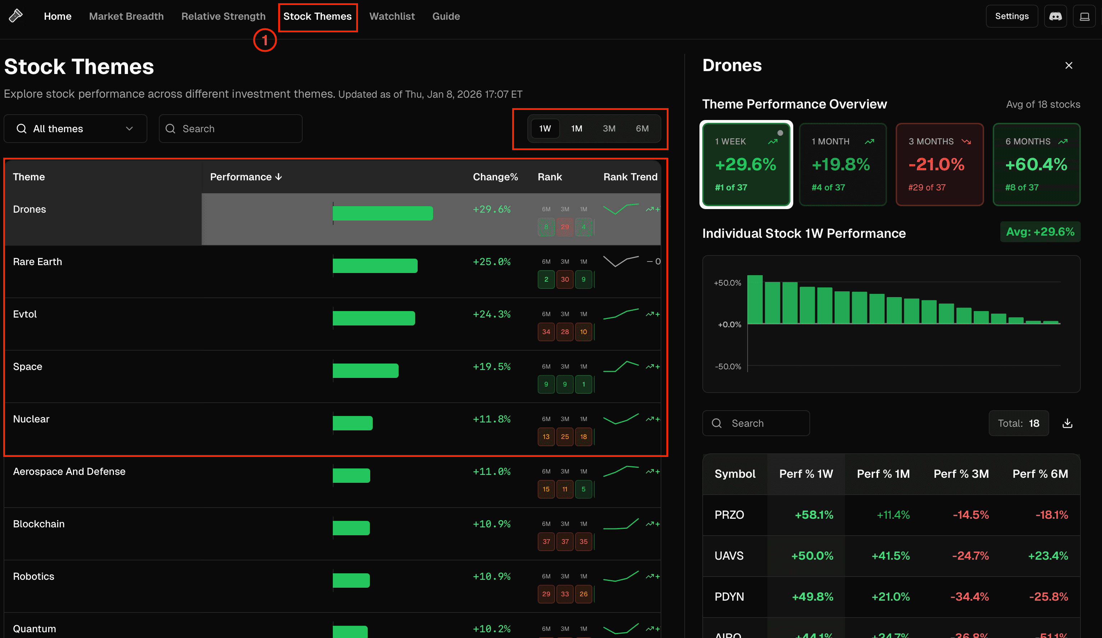Click the monitor icon next to Discord
This screenshot has width=1102, height=638.
[x=1085, y=16]
